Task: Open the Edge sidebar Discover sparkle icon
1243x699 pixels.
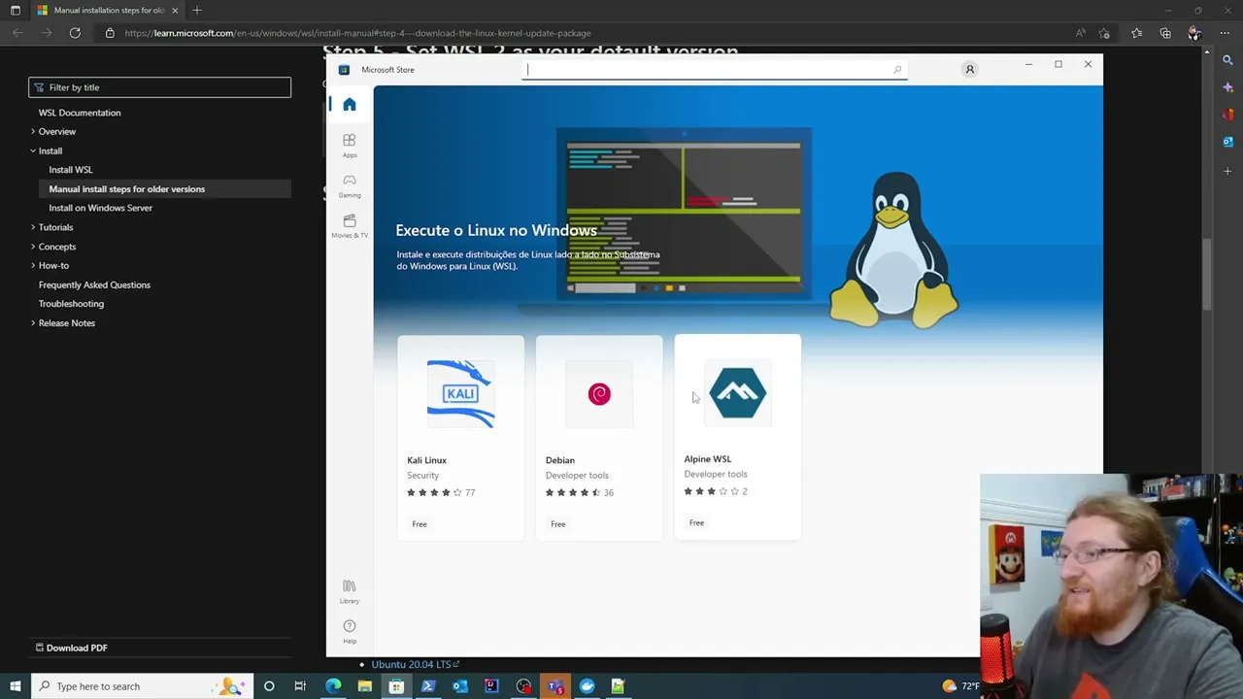Action: 1228,87
